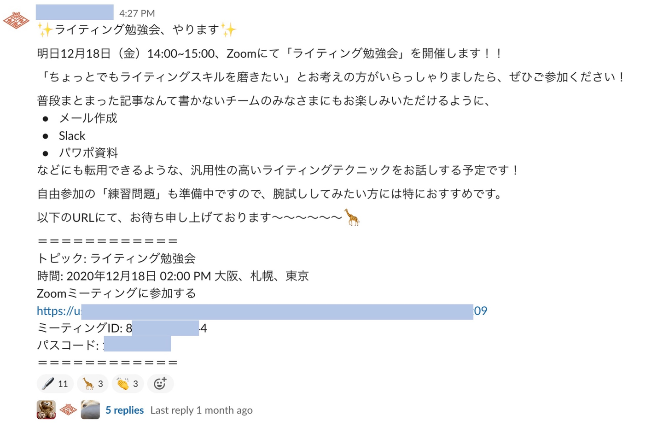
Task: Click the Slack bullet list item
Action: coord(72,136)
